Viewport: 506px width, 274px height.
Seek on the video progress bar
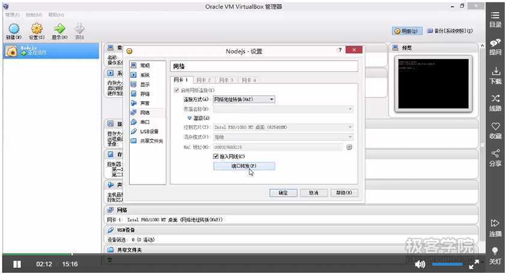coord(243,254)
